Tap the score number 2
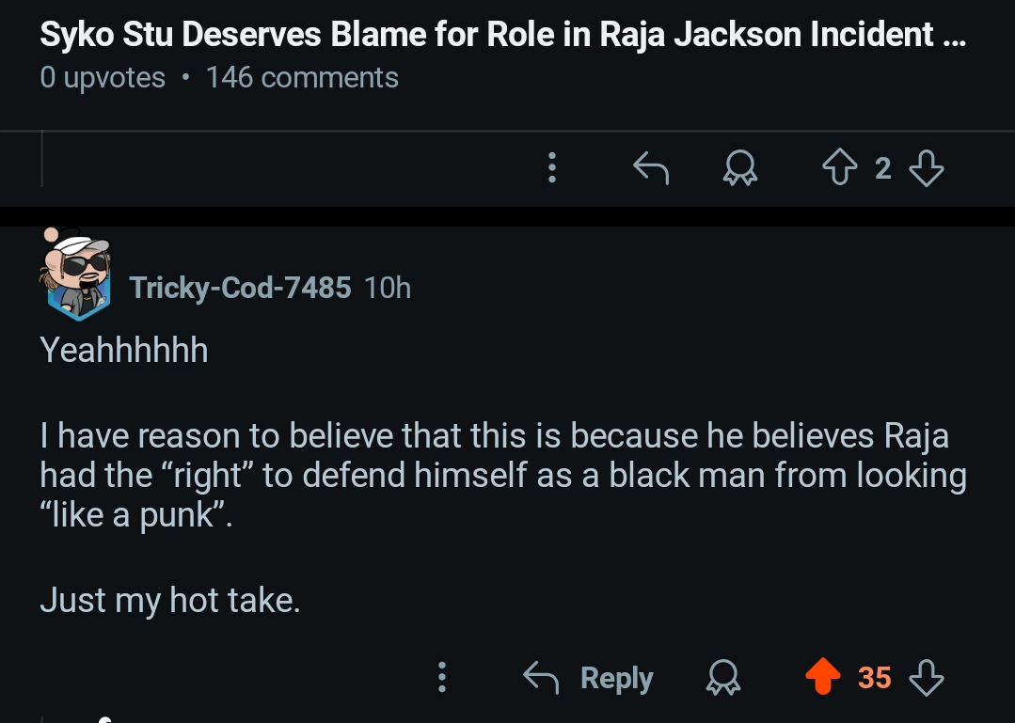 tap(883, 169)
